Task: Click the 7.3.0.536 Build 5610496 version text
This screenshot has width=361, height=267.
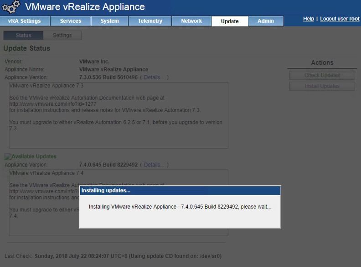Action: 108,77
